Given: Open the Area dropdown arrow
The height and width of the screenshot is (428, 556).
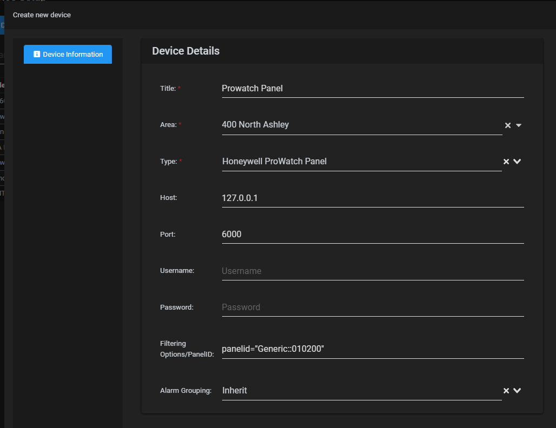Looking at the screenshot, I should [x=519, y=125].
